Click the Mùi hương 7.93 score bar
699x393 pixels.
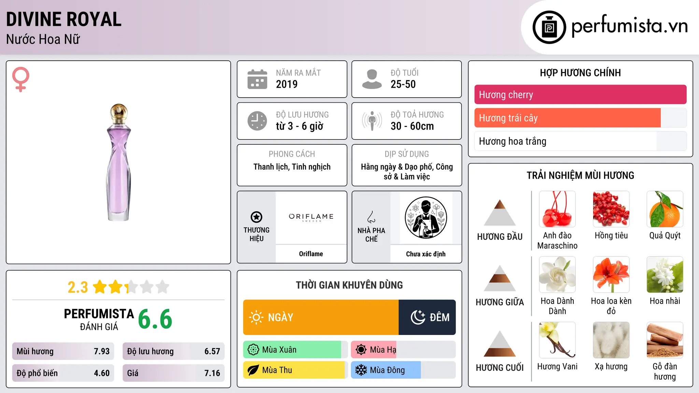[63, 351]
